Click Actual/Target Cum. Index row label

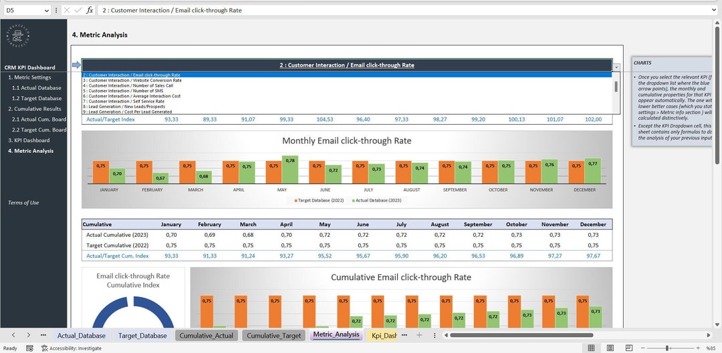(x=118, y=256)
